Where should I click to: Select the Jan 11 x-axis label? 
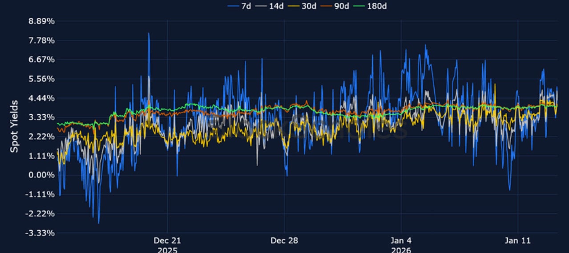[518, 241]
